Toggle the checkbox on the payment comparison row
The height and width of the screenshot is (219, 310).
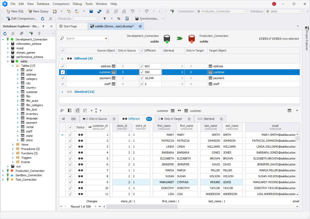[x=63, y=78]
